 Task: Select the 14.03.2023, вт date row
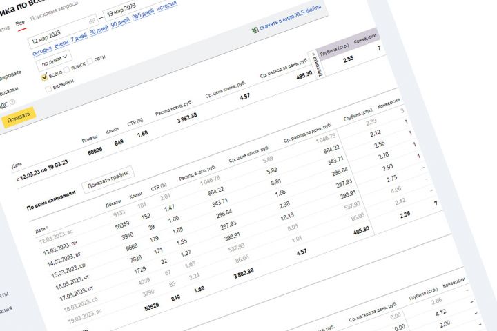click(x=64, y=260)
